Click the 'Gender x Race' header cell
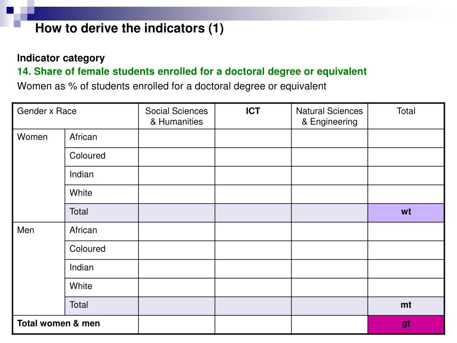 tap(75, 116)
